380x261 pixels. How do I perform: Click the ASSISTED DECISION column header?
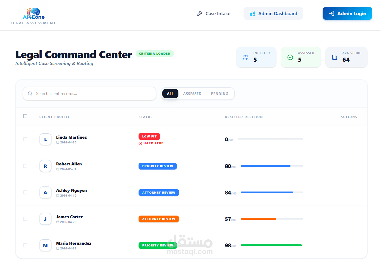[244, 117]
